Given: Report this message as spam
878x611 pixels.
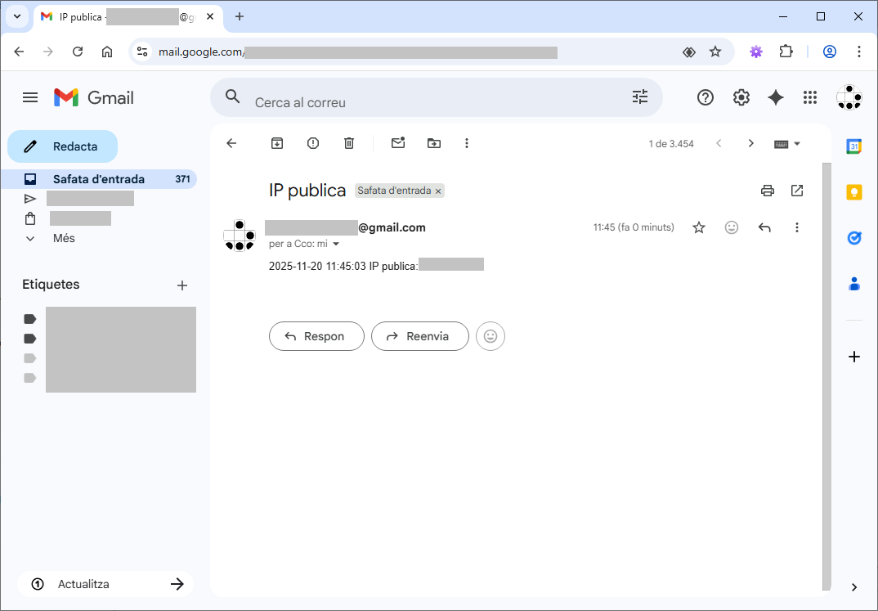Looking at the screenshot, I should (313, 143).
